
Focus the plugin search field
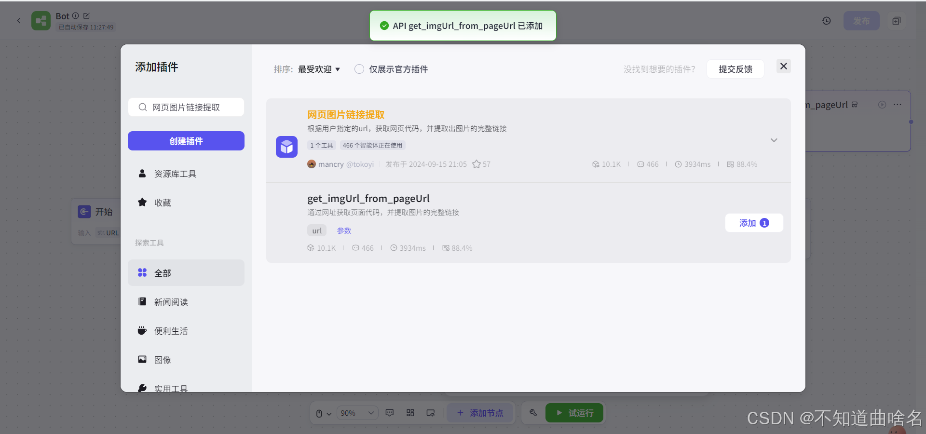tap(186, 107)
